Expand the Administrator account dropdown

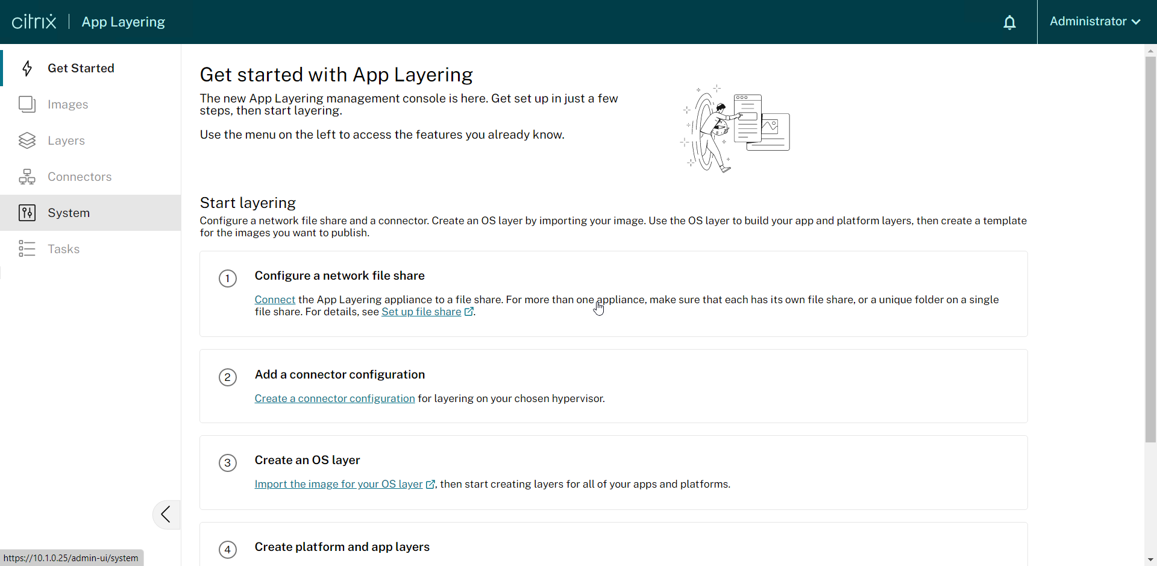1094,22
